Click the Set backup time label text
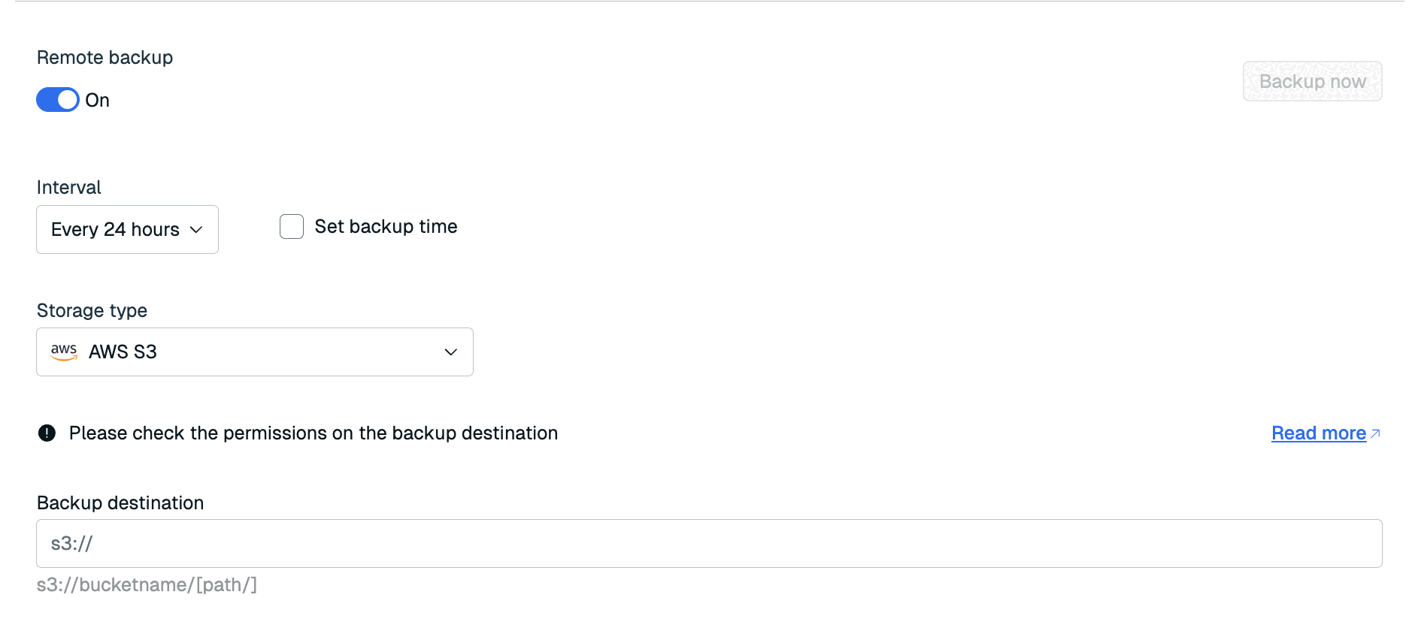 pyautogui.click(x=386, y=227)
